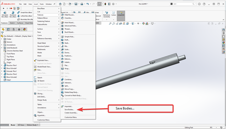Open the Insert menu
The width and height of the screenshot is (226, 129).
[36, 4]
